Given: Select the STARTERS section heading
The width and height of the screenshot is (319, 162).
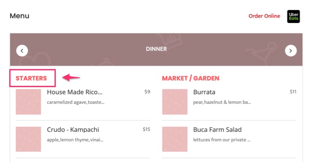Looking at the screenshot, I should point(31,78).
